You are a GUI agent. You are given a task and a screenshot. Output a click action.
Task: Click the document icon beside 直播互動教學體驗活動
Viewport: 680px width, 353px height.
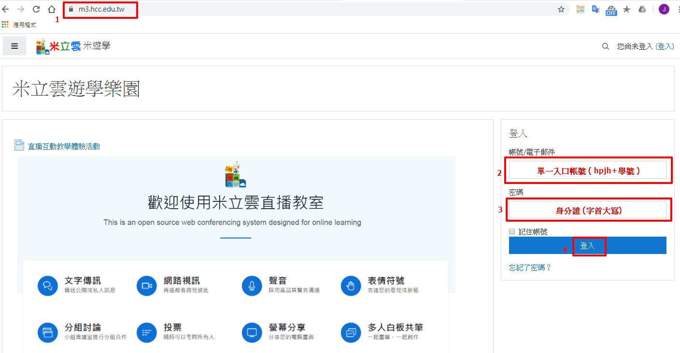19,145
